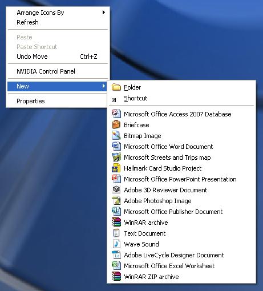Image resolution: width=263 pixels, height=291 pixels.
Task: Choose the WinRAR archive label
Action: (x=146, y=223)
